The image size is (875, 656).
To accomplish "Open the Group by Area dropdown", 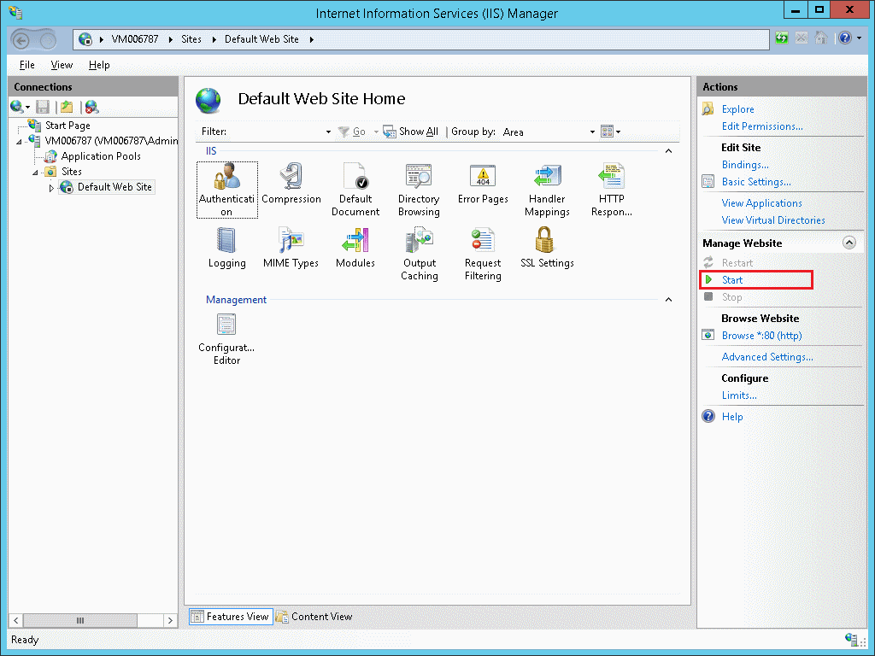I will (592, 132).
